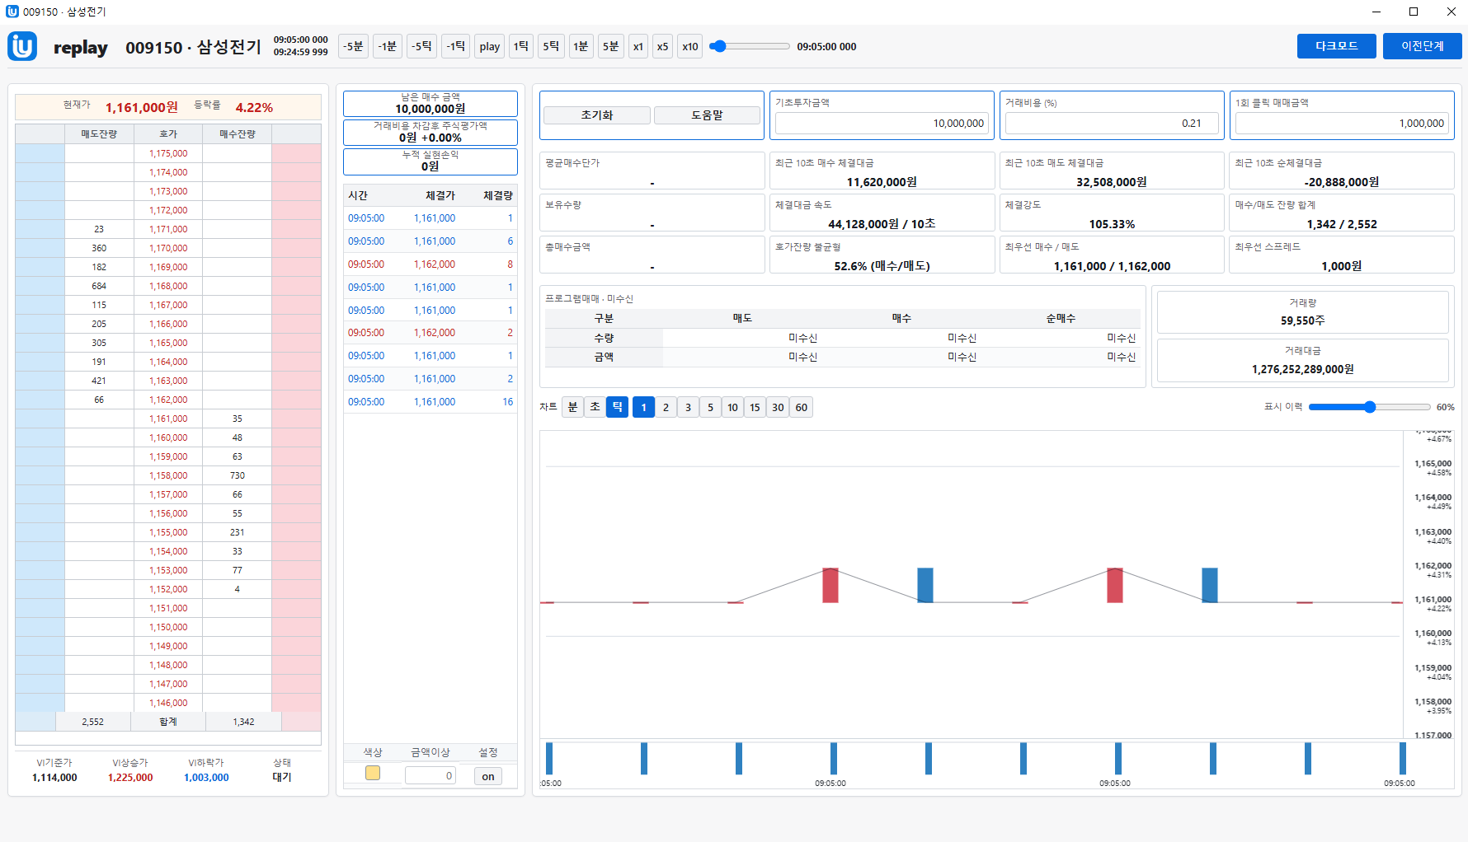The height and width of the screenshot is (842, 1468).
Task: Set playback speed to x10
Action: (690, 46)
